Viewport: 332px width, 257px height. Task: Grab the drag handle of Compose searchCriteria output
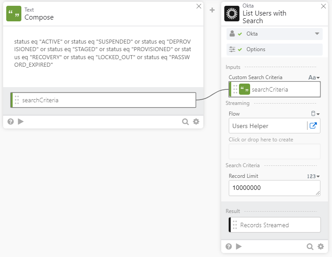coord(17,100)
